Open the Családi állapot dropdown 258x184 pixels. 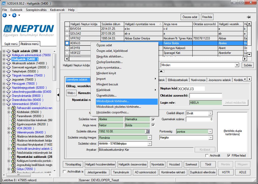click(210, 113)
